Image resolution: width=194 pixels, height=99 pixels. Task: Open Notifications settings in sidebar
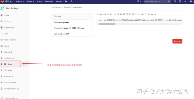[9, 58]
